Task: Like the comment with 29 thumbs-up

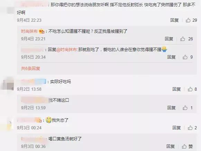Action: click(x=188, y=20)
